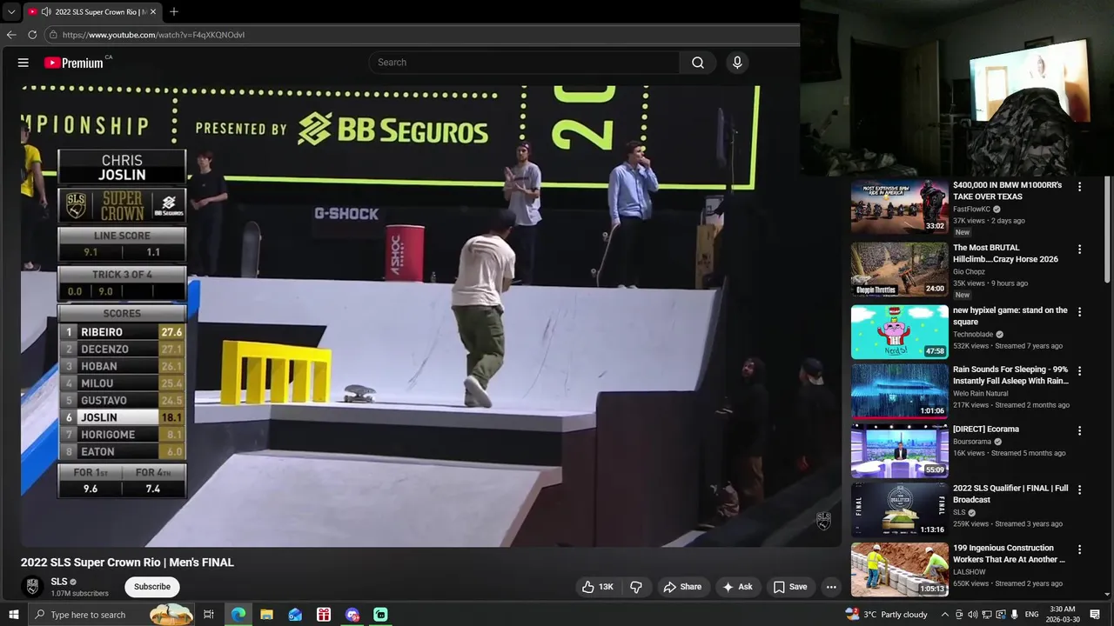This screenshot has height=626, width=1114.
Task: Open the SLS channel avatar
Action: pos(32,587)
